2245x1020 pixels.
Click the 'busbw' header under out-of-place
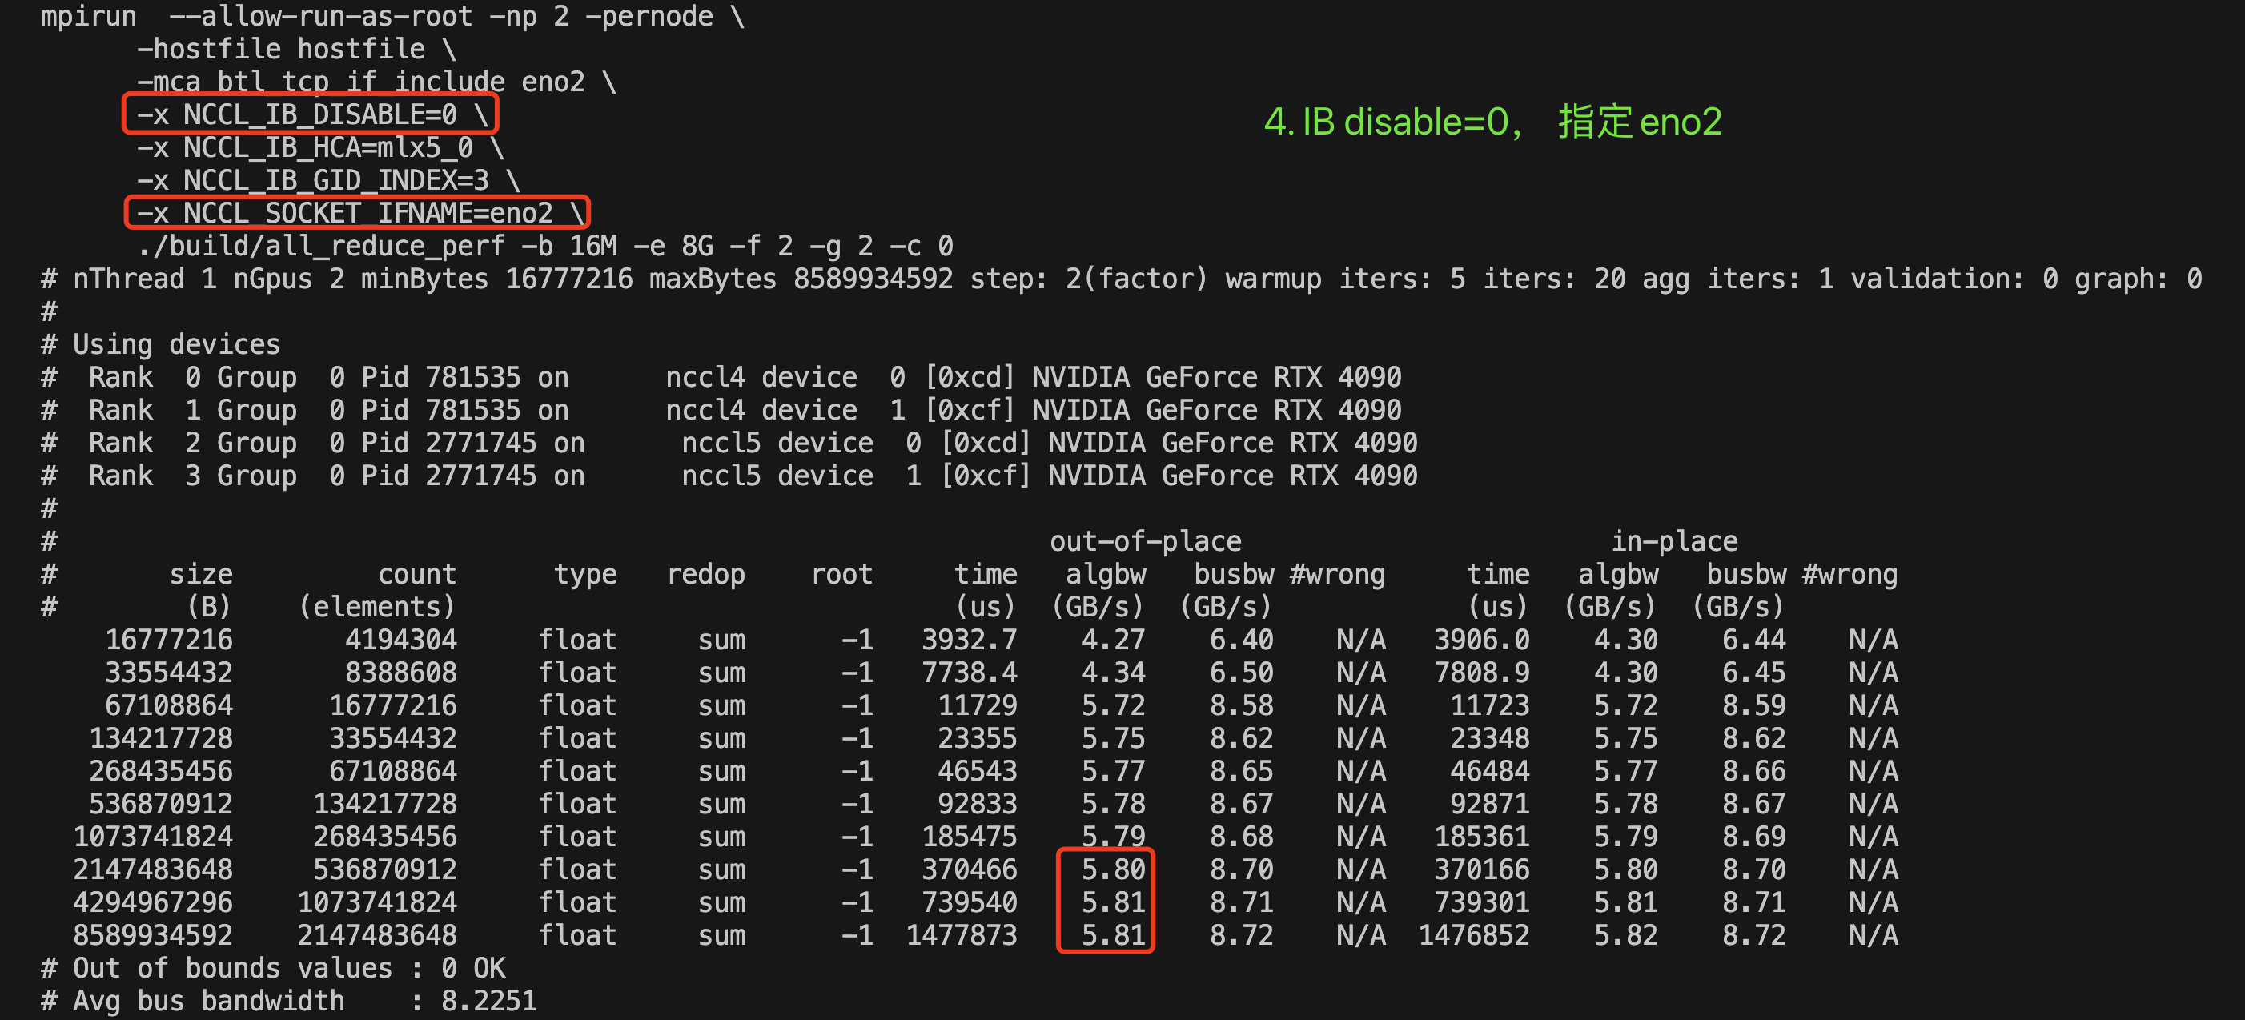tap(1232, 575)
